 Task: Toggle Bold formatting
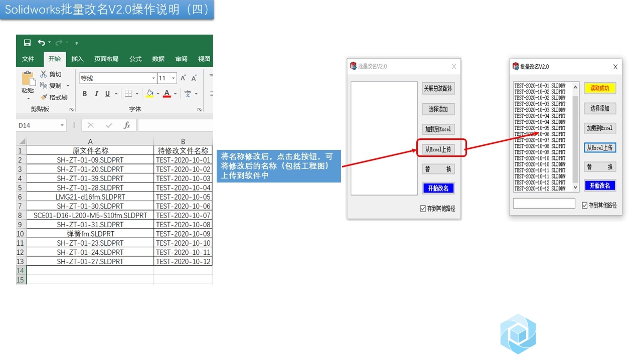click(85, 94)
